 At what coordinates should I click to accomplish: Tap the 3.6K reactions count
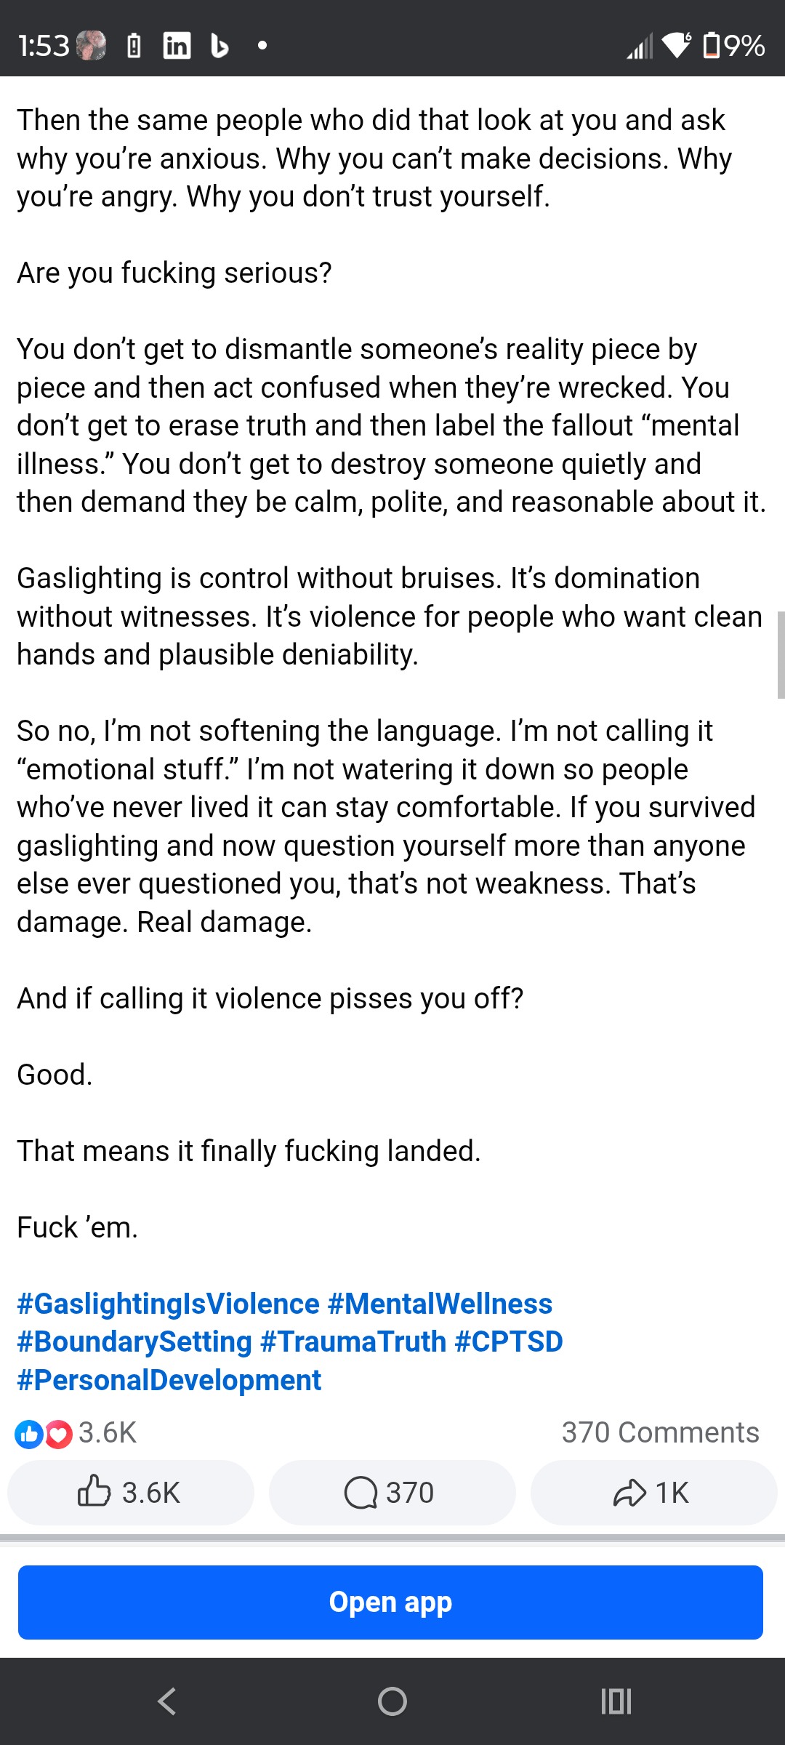[x=108, y=1432]
